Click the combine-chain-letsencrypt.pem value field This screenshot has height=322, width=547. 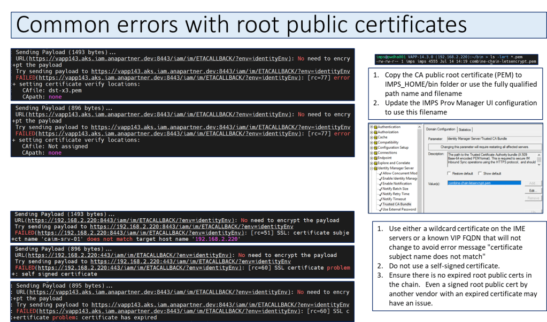point(484,183)
